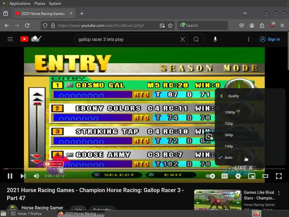Seek on the video progress bar
Screen dimensions: 289x217
click(x=144, y=169)
